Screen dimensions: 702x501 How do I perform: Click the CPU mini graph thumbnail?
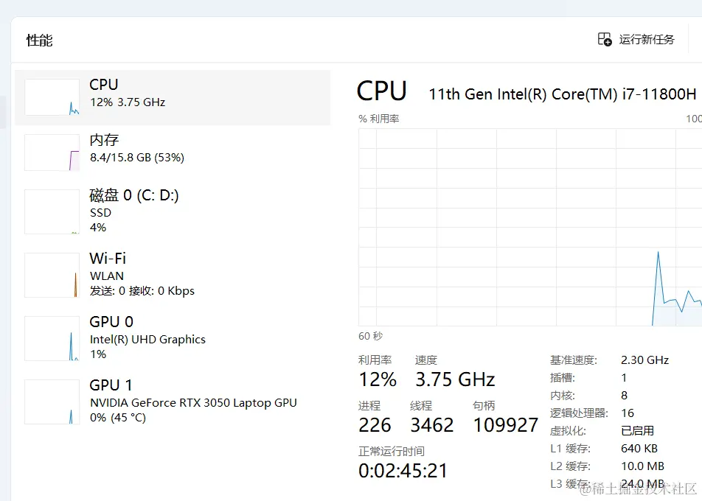coord(52,97)
